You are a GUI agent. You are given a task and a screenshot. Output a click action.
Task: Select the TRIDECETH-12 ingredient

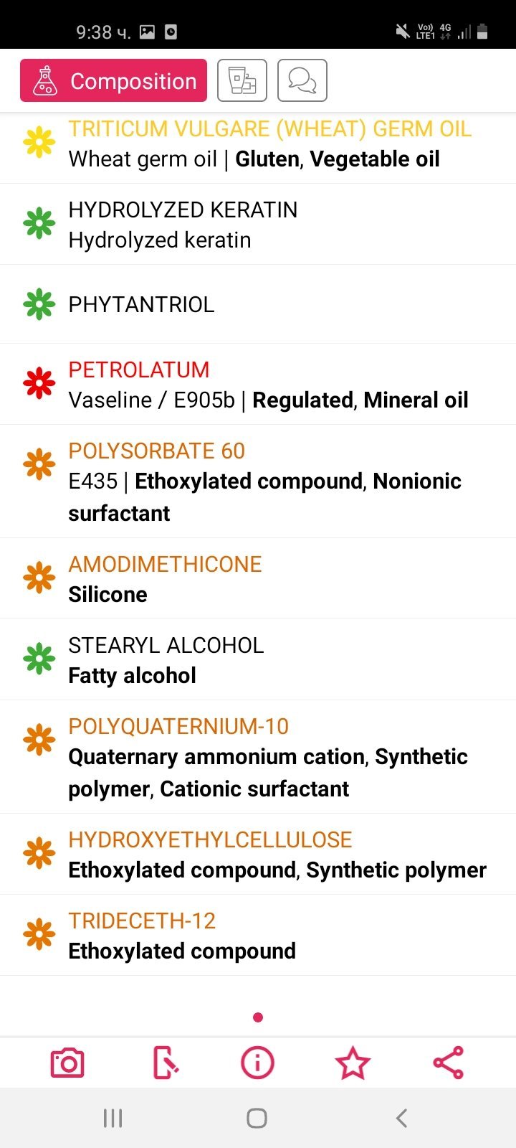[142, 921]
